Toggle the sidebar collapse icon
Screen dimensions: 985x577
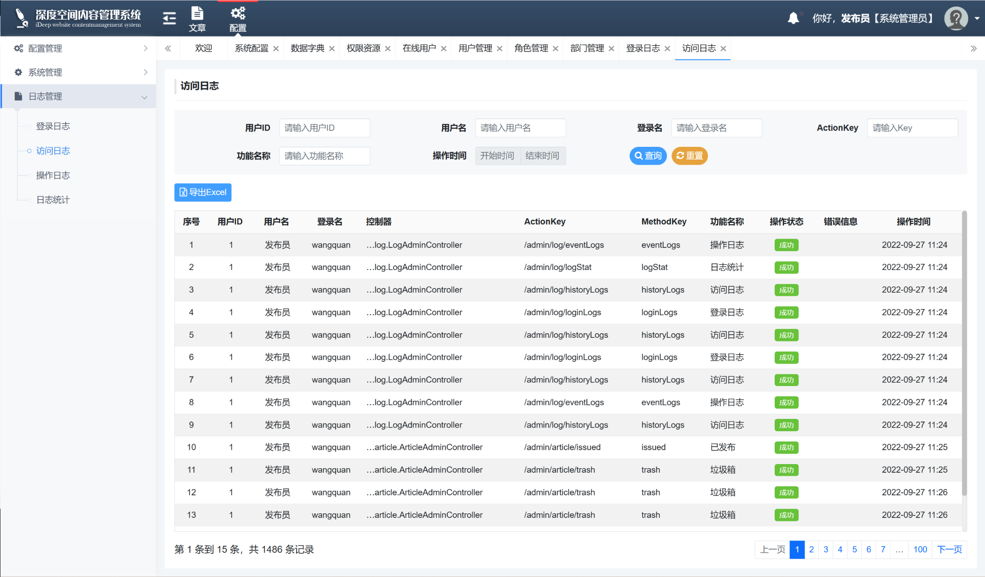[169, 18]
